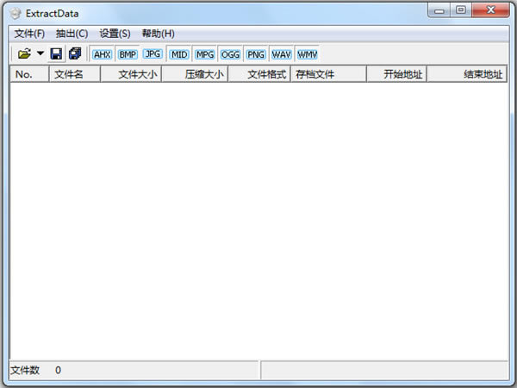Toggle the JPG format filter

(x=153, y=54)
